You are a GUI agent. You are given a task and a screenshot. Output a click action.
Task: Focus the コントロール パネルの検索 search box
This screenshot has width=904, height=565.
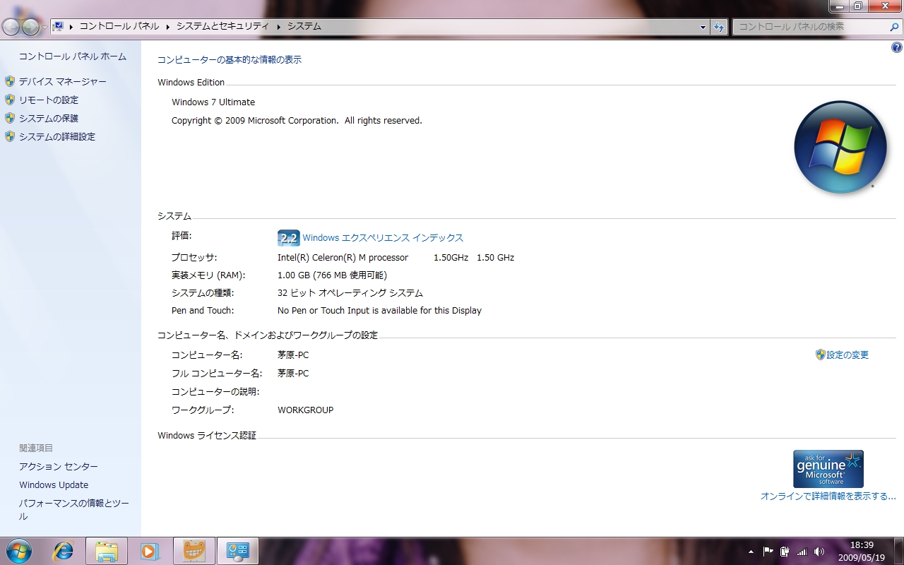(809, 27)
